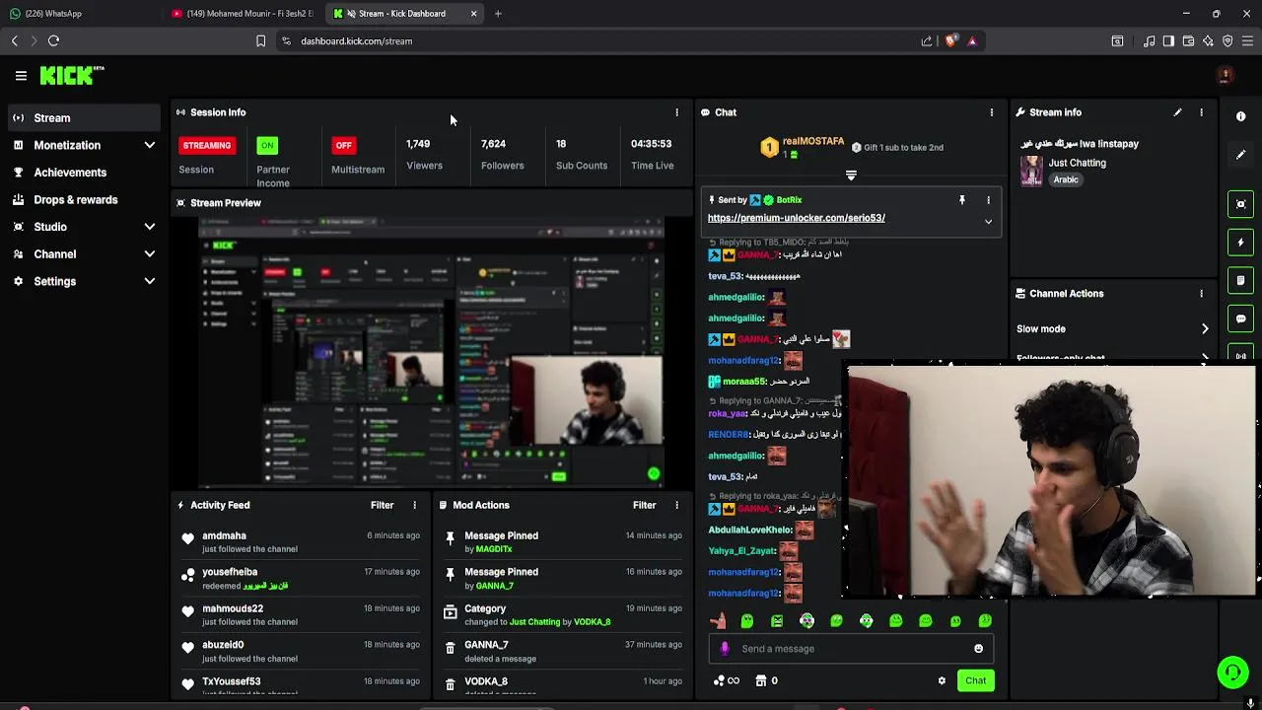Reload the page
1262x710 pixels.
pyautogui.click(x=54, y=41)
